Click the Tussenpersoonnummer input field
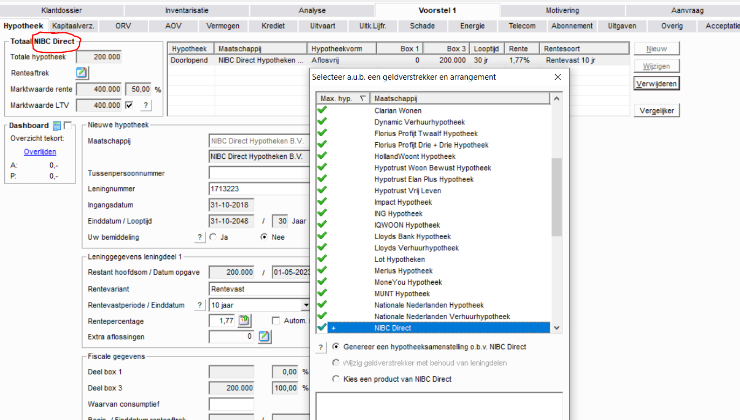 260,173
